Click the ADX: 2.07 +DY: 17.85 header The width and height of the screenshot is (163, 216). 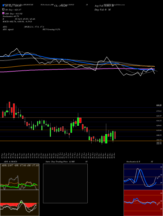click(20, 165)
